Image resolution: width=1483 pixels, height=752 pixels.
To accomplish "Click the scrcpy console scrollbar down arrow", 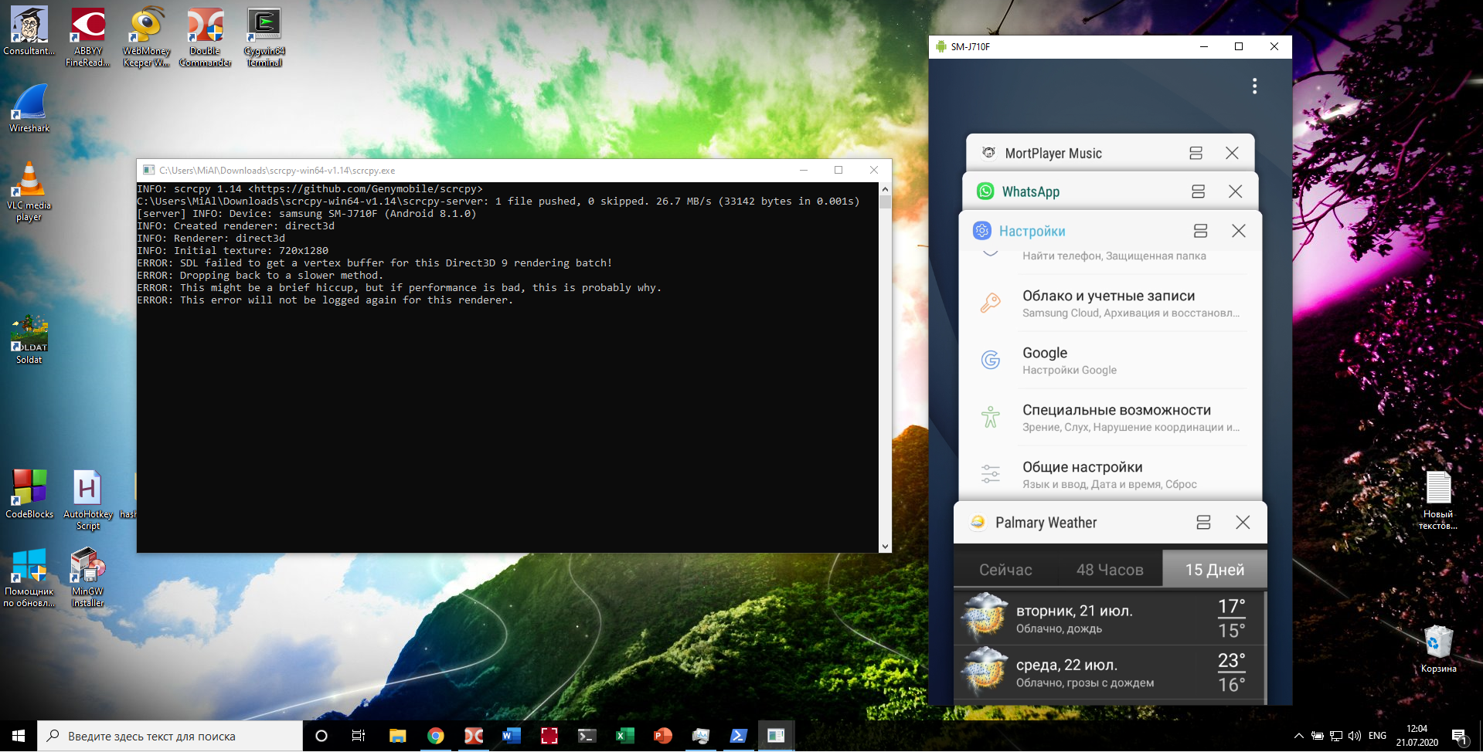I will (x=885, y=546).
